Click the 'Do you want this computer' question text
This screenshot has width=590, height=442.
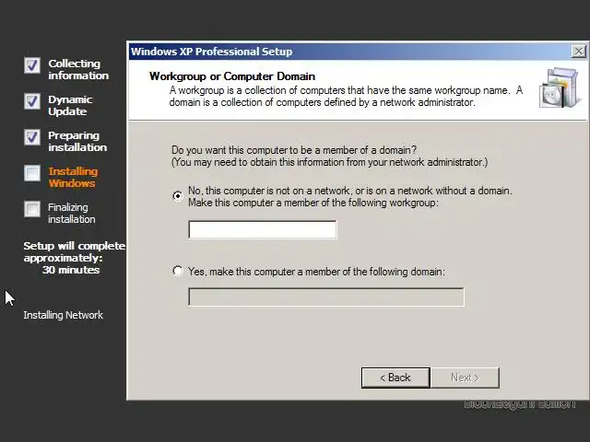point(294,150)
